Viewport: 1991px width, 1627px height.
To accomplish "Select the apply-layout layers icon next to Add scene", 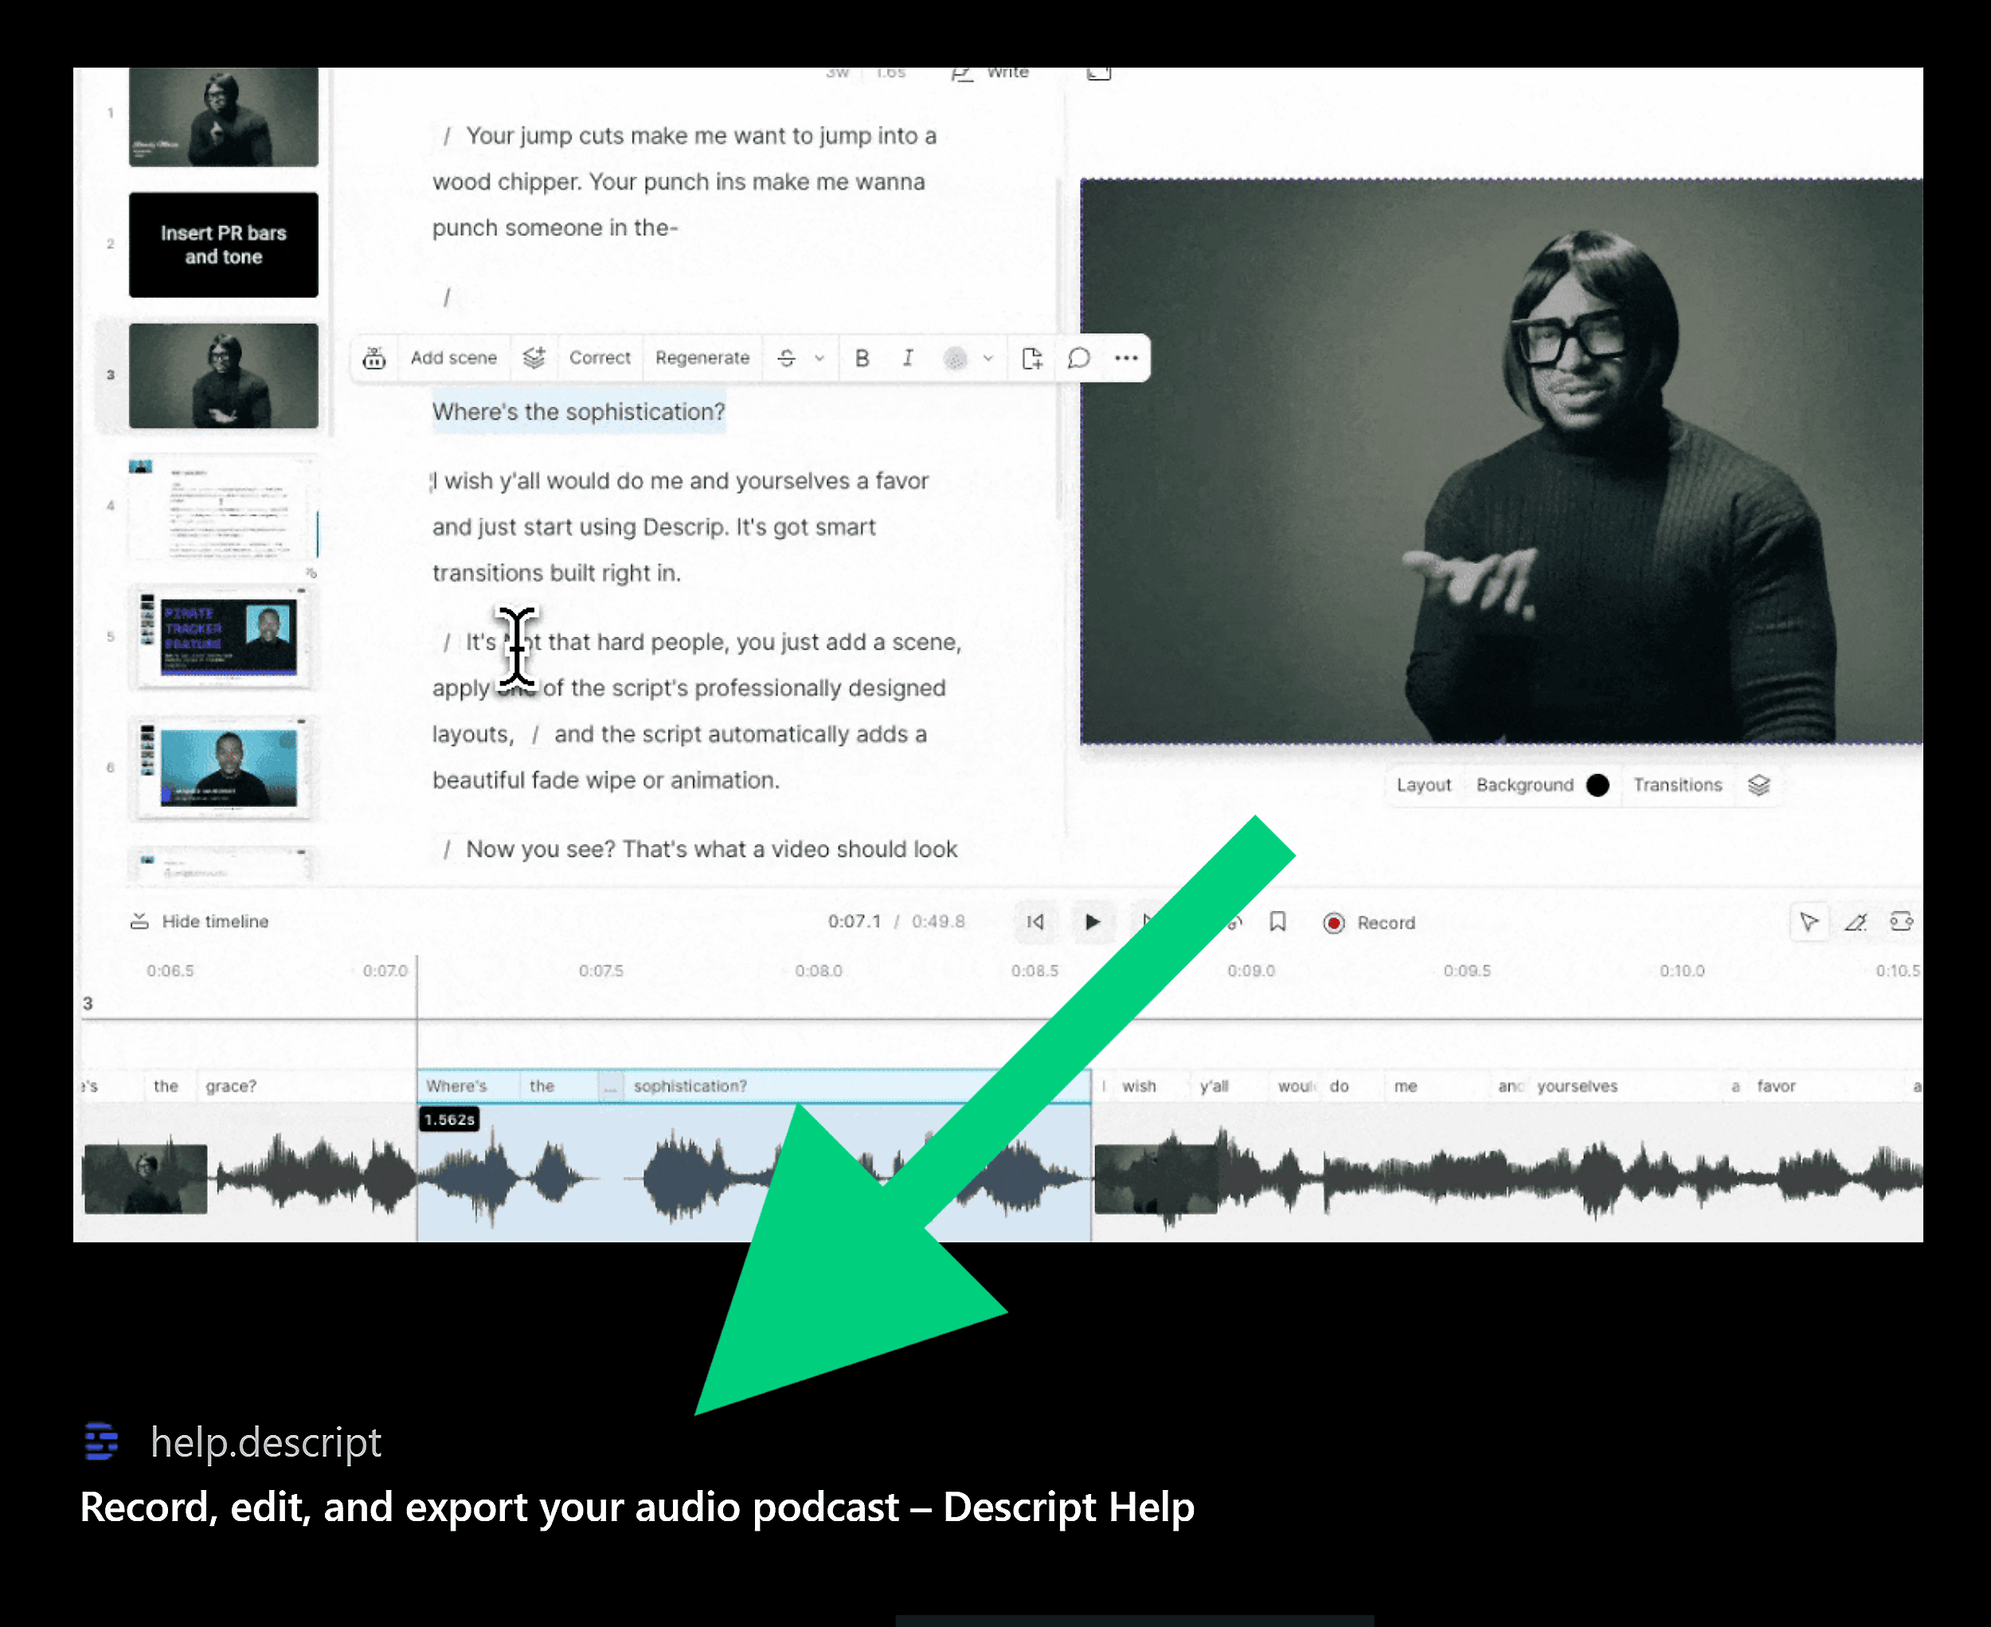I will pyautogui.click(x=534, y=357).
